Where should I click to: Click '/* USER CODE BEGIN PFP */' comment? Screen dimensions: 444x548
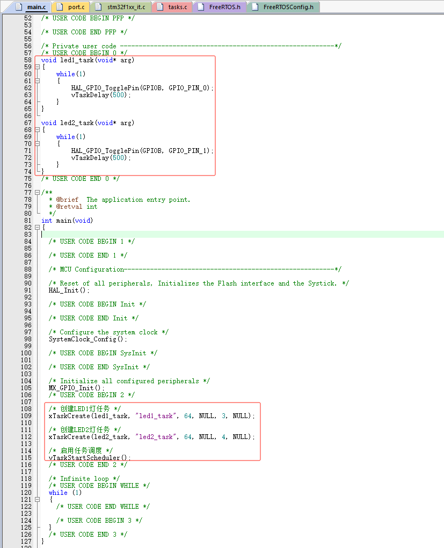point(88,18)
